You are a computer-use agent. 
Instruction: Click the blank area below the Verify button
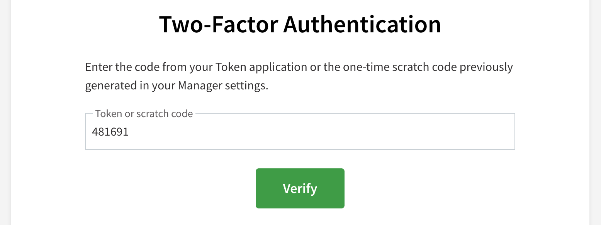coord(300,218)
